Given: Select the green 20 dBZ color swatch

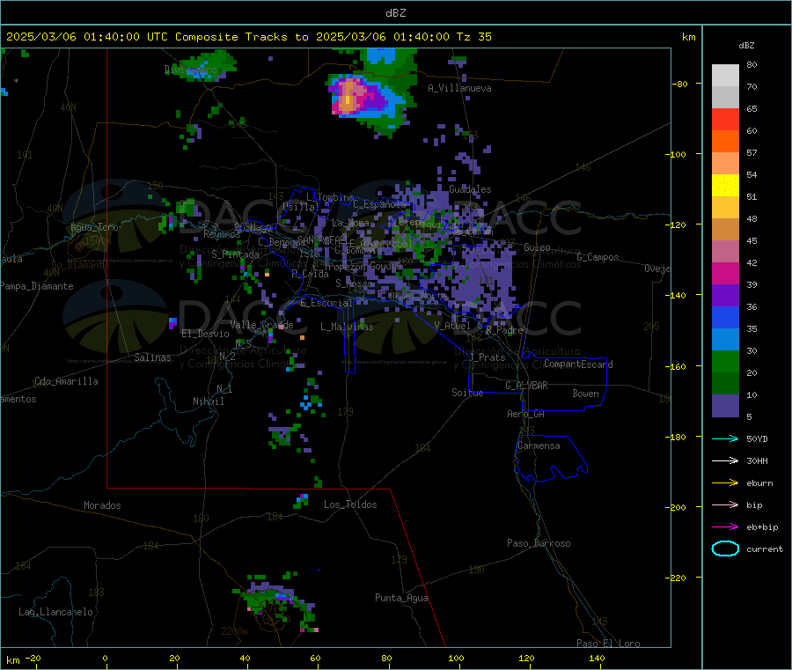Looking at the screenshot, I should (725, 361).
